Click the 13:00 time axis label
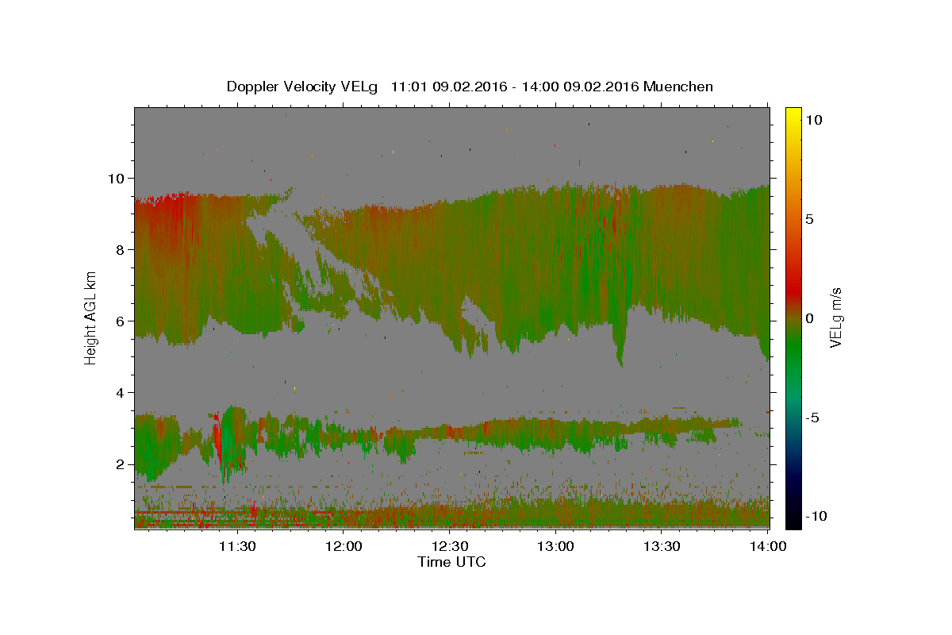The width and height of the screenshot is (952, 635). 555,546
